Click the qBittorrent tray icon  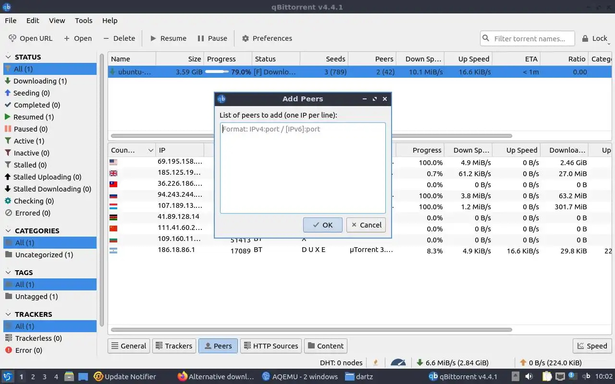click(x=586, y=376)
